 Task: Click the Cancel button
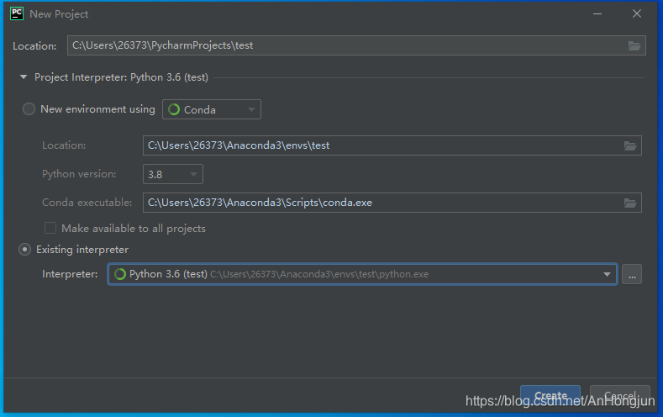pos(620,395)
